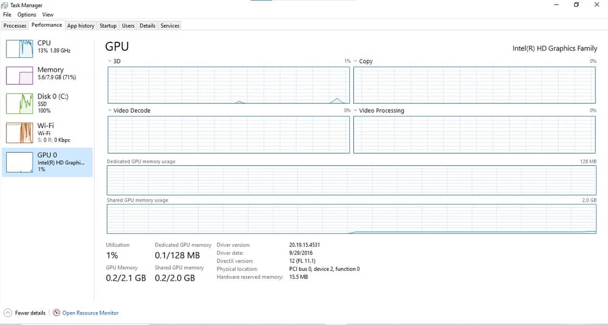This screenshot has height=325, width=608.
Task: Open the App history tab
Action: pyautogui.click(x=81, y=25)
